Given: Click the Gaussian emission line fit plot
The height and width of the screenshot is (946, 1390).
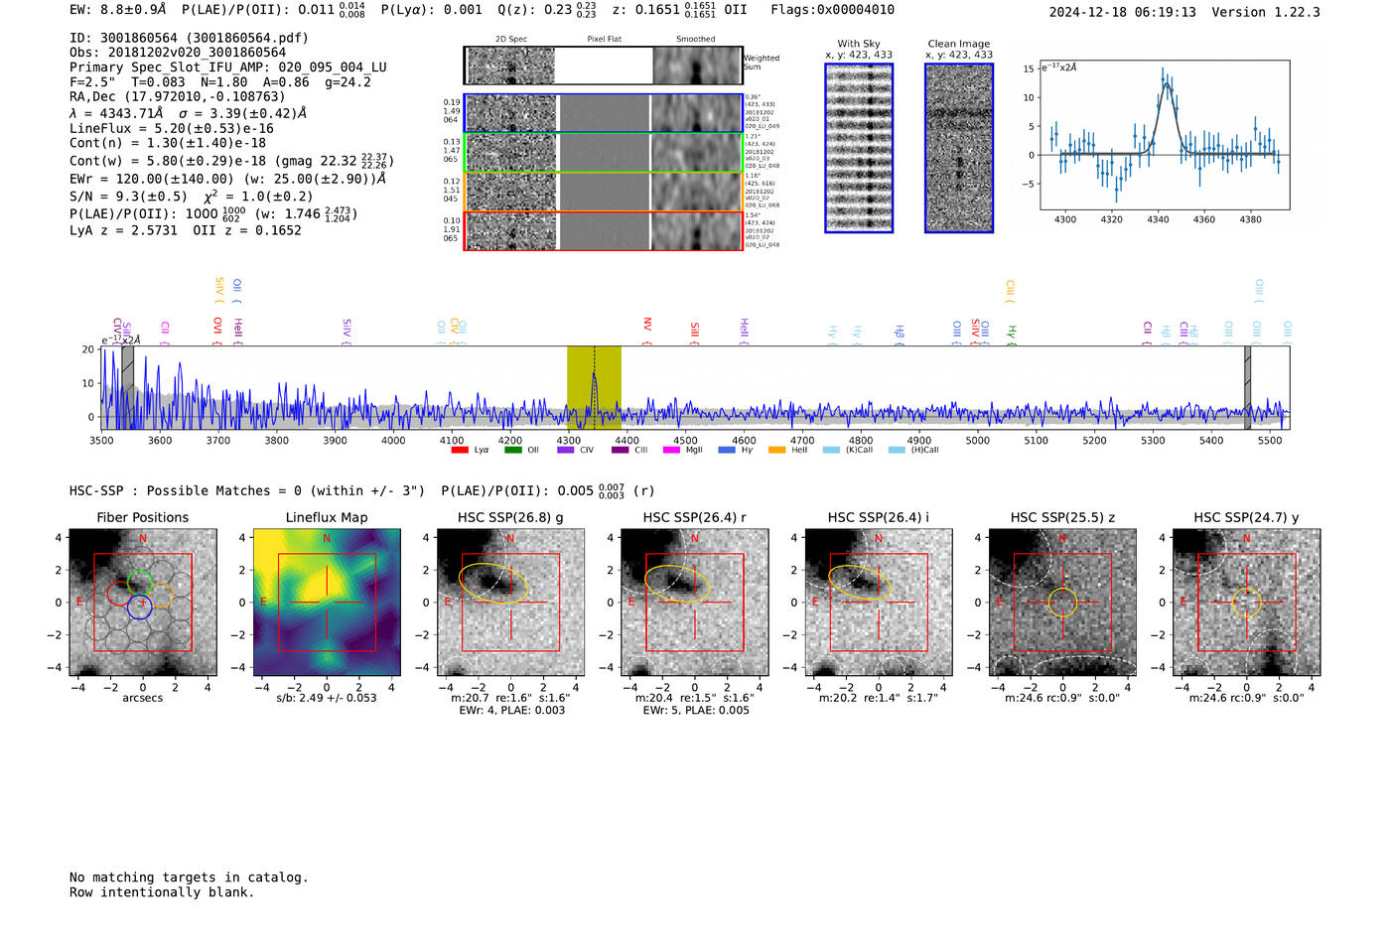Looking at the screenshot, I should pyautogui.click(x=1165, y=135).
